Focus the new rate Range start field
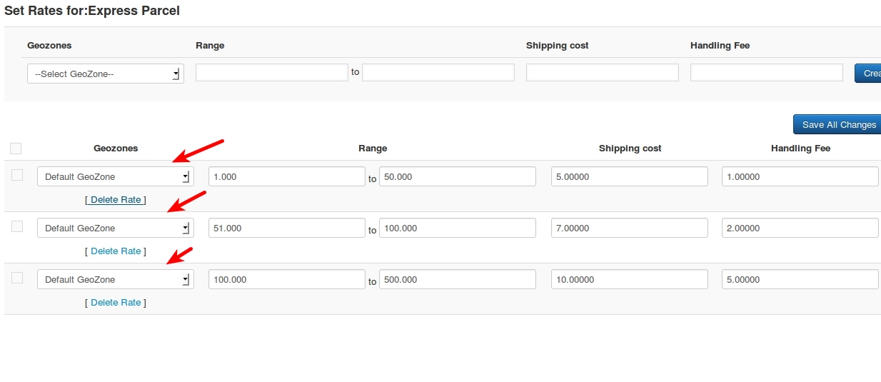The image size is (881, 382). coord(272,72)
